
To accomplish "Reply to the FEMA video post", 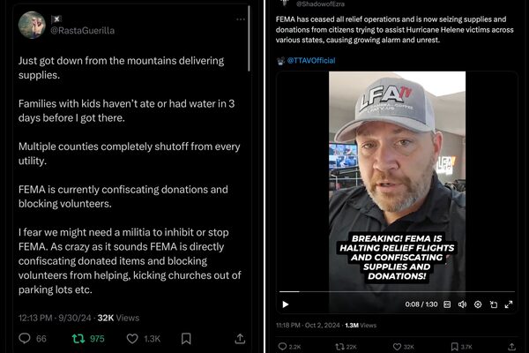I will tap(283, 346).
